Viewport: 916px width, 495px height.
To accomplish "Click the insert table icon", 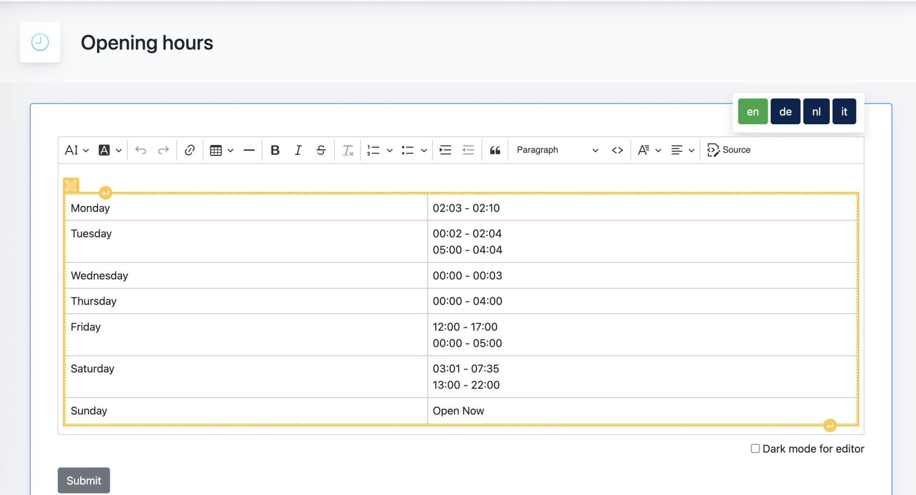I will (216, 150).
